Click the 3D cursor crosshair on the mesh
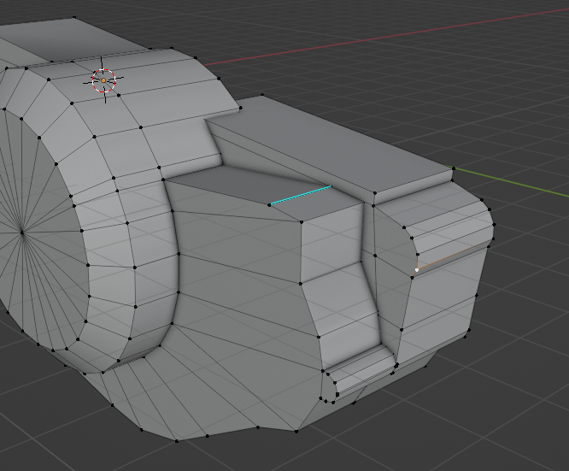569x471 pixels. click(x=103, y=80)
